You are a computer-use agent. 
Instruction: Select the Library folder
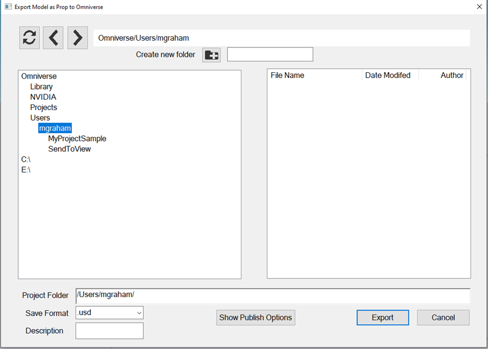tap(41, 86)
